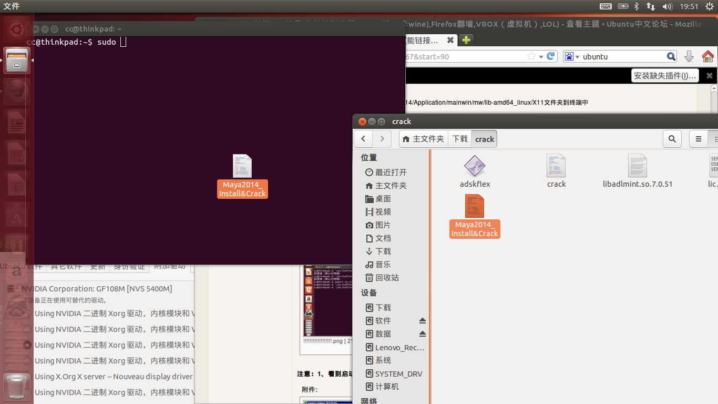Switch to the 其它软件 tab

click(x=66, y=267)
